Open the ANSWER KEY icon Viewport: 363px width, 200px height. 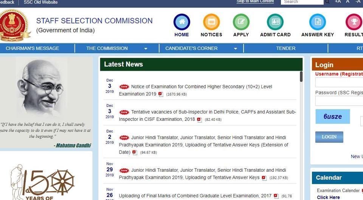pyautogui.click(x=318, y=22)
